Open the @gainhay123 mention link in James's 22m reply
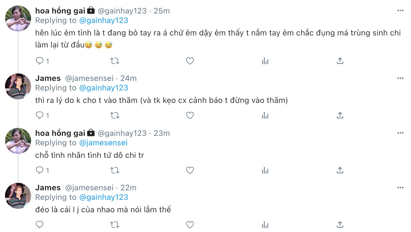Screen dimensions: 411x232 [104, 197]
